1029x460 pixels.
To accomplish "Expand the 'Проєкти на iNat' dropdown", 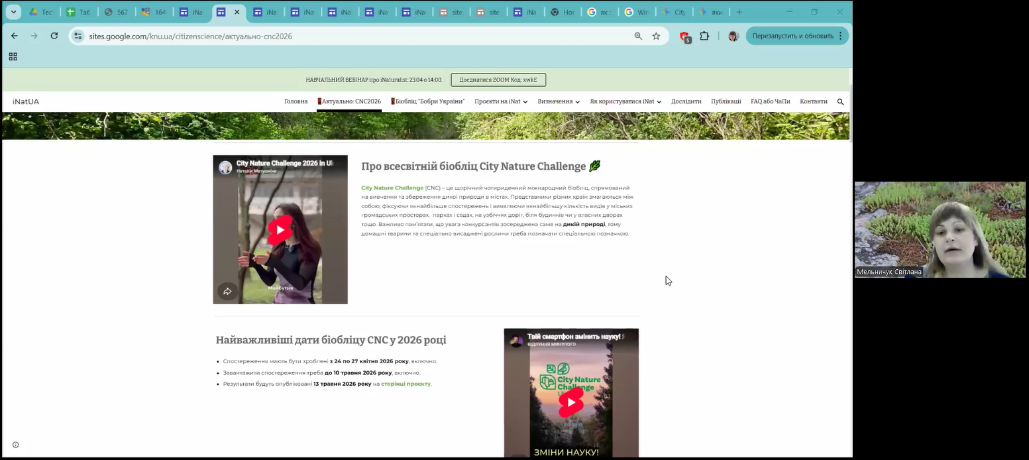I will click(x=500, y=101).
